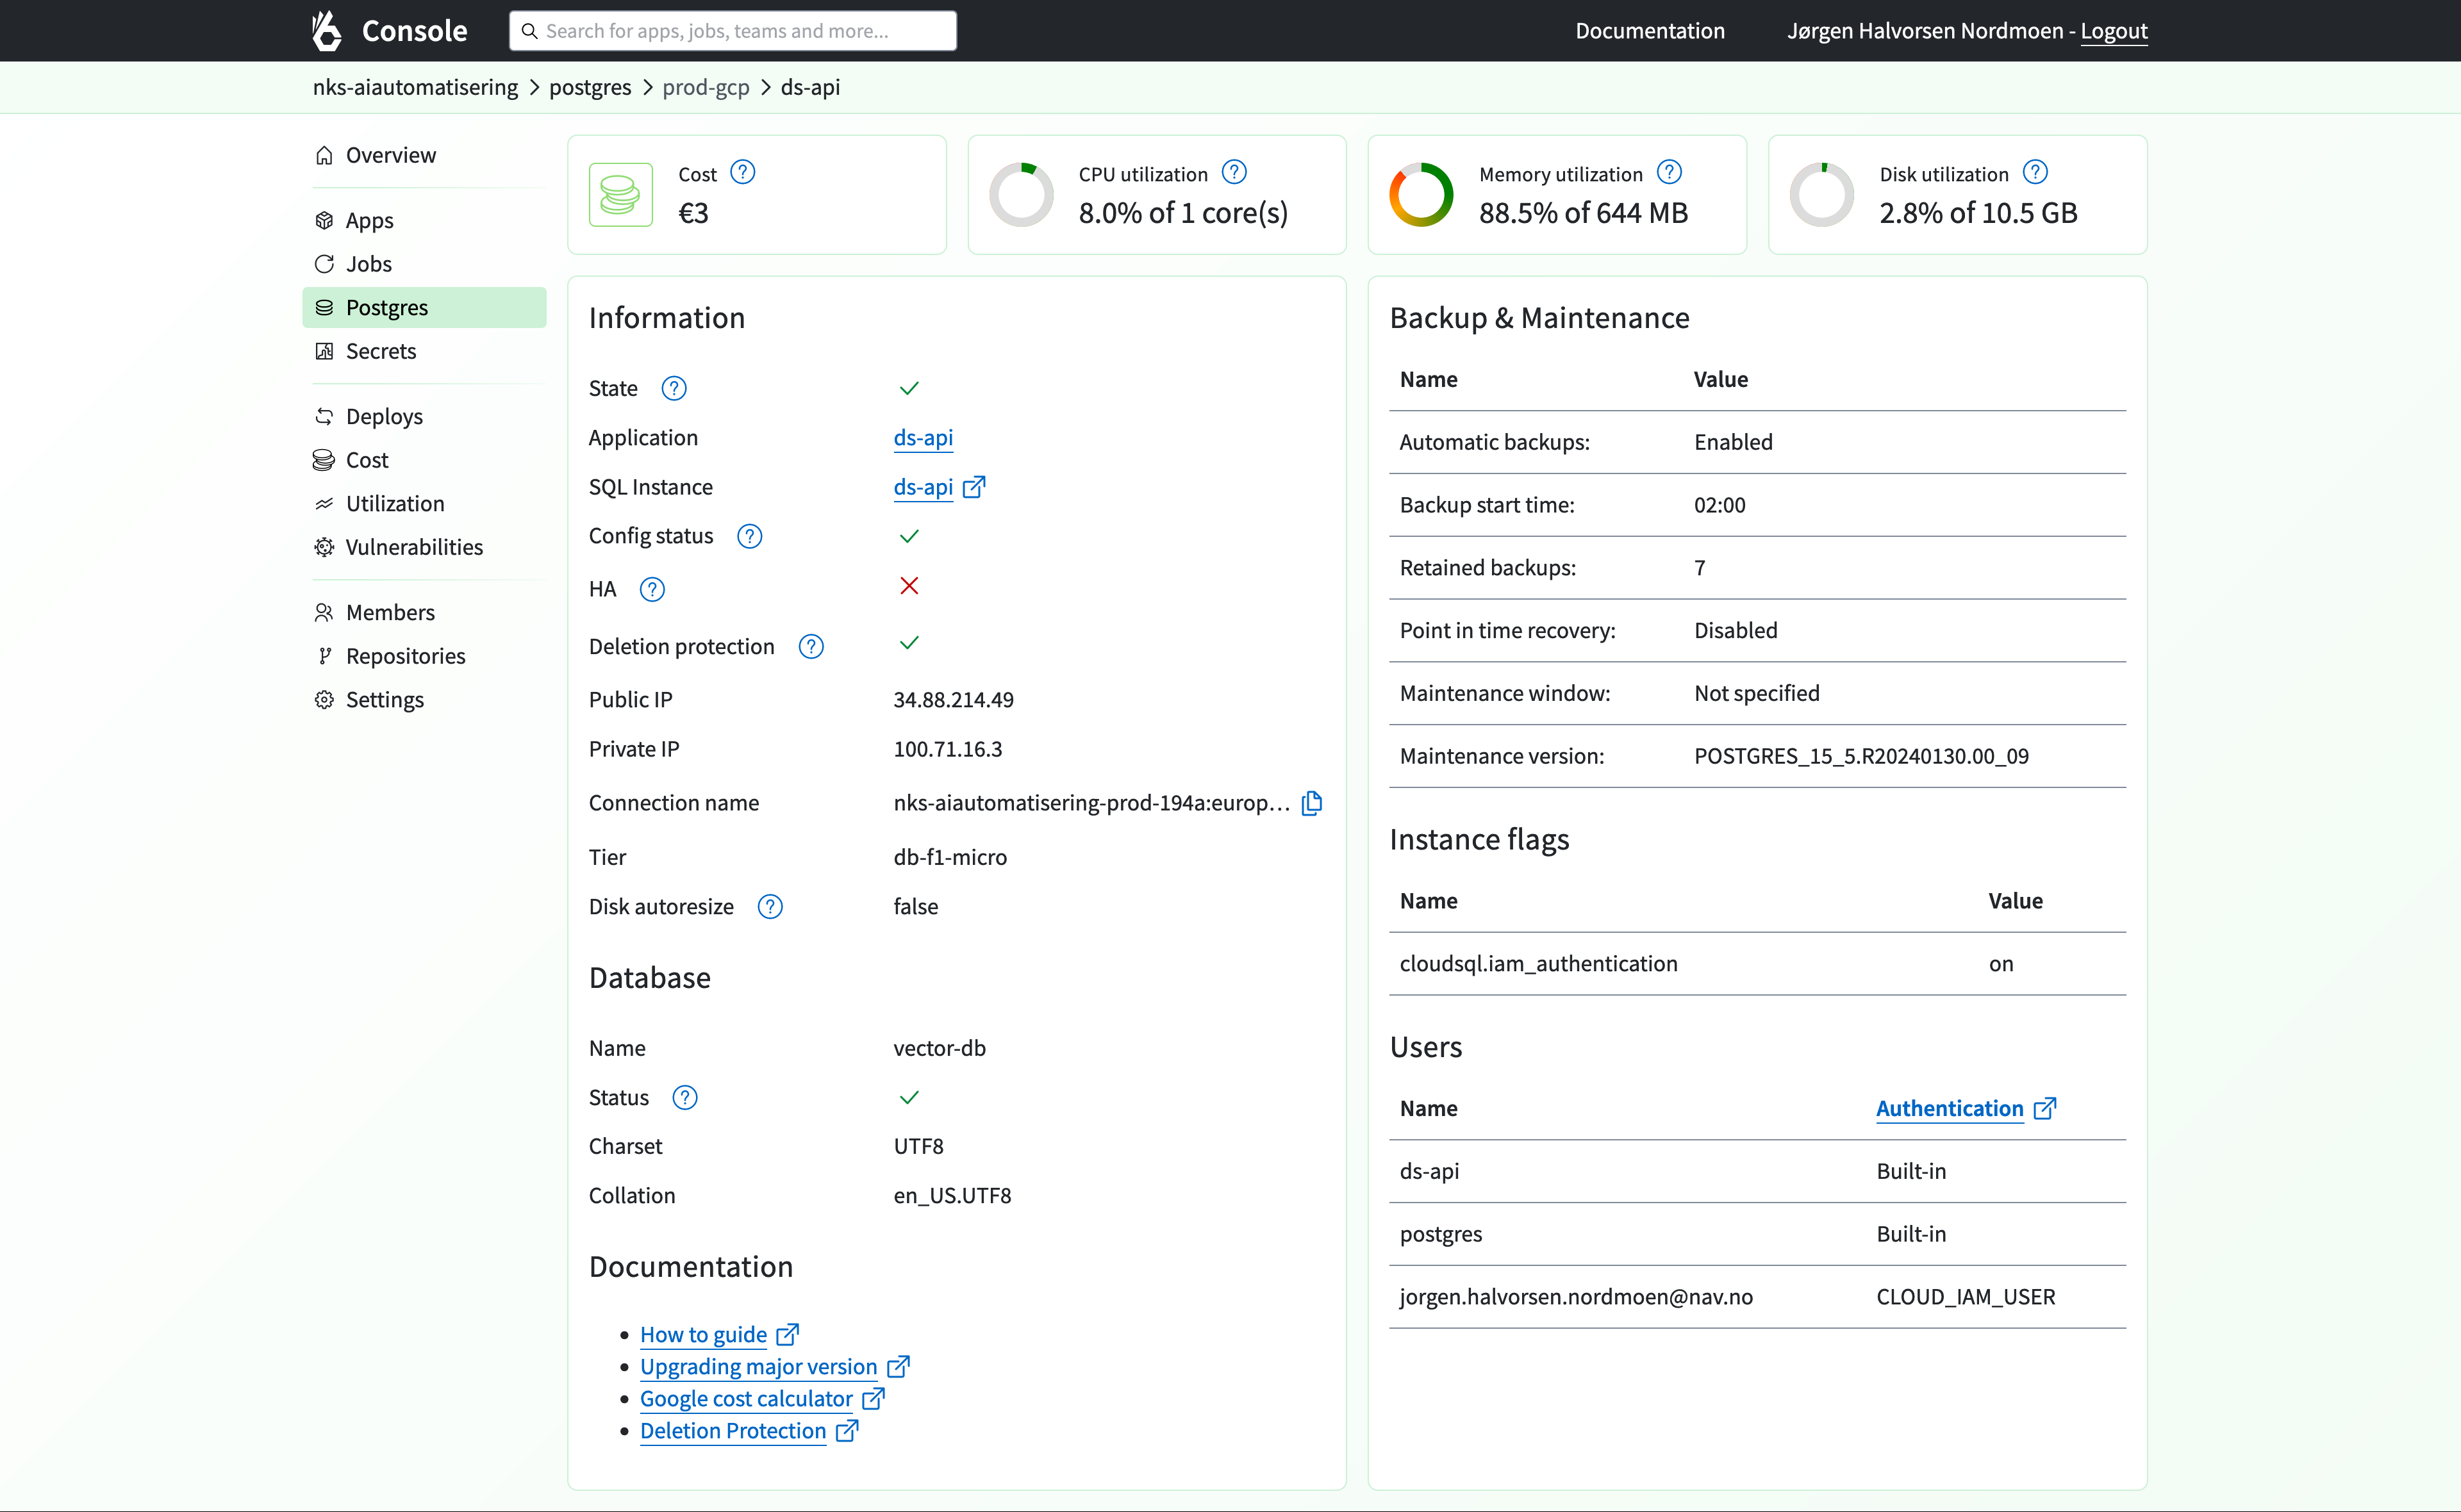The image size is (2461, 1512).
Task: Open external link icon beside SQL Instance
Action: tap(974, 487)
